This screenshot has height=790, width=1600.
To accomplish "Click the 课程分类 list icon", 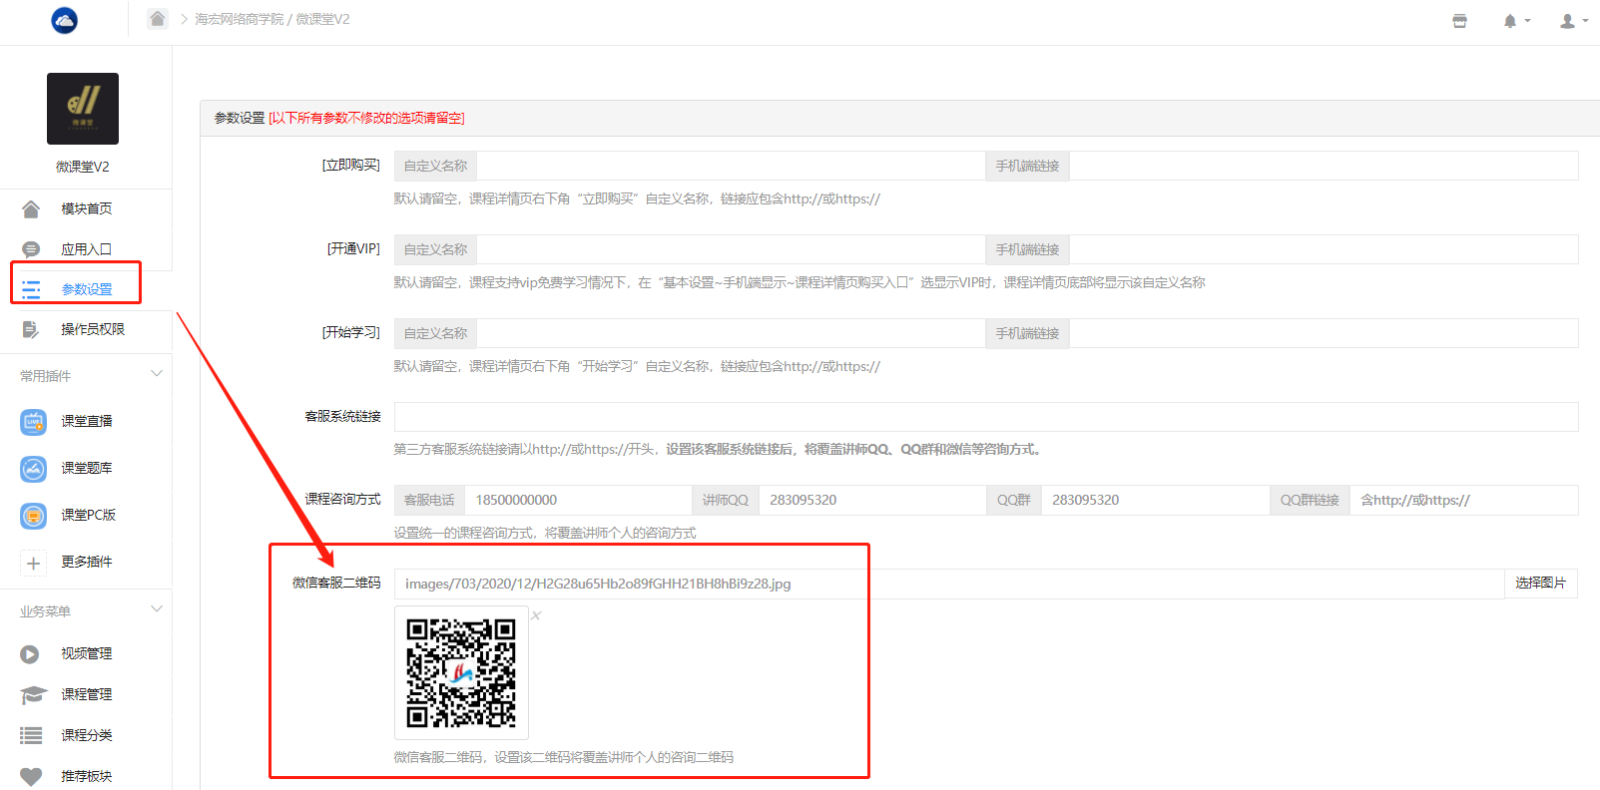I will click(31, 736).
